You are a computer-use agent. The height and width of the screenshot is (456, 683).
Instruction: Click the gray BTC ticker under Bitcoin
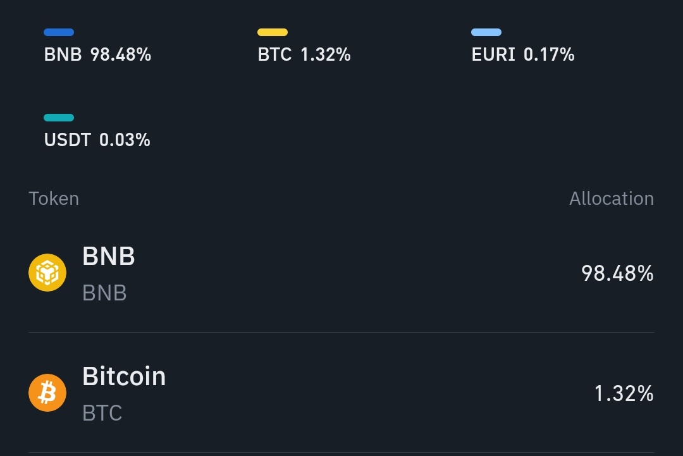click(x=102, y=413)
